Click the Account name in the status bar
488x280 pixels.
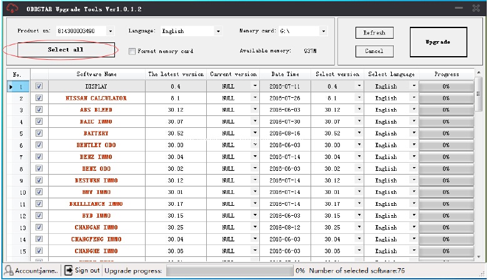tap(36, 271)
